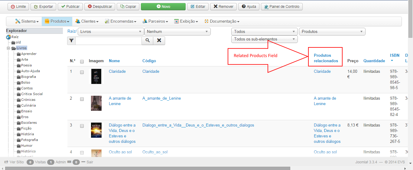
Task: Click the filter funnel icon
Action: pos(71,40)
